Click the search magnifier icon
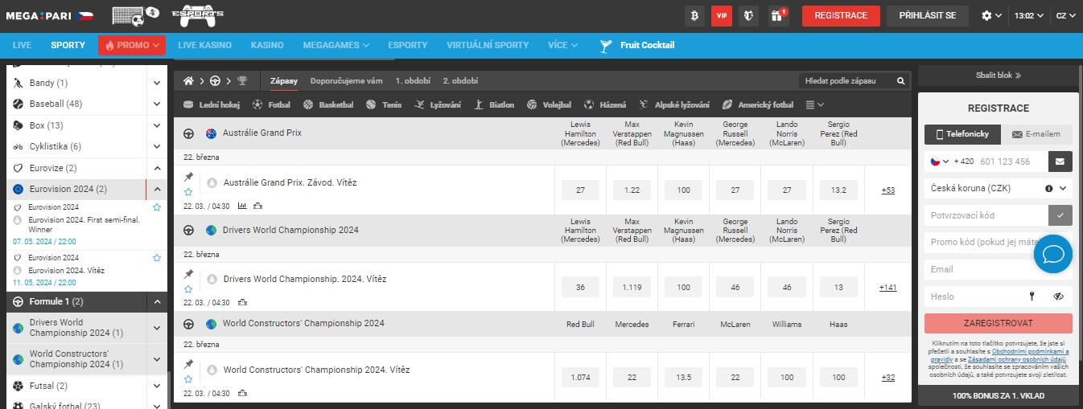Viewport: 1083px width, 409px height. point(901,81)
